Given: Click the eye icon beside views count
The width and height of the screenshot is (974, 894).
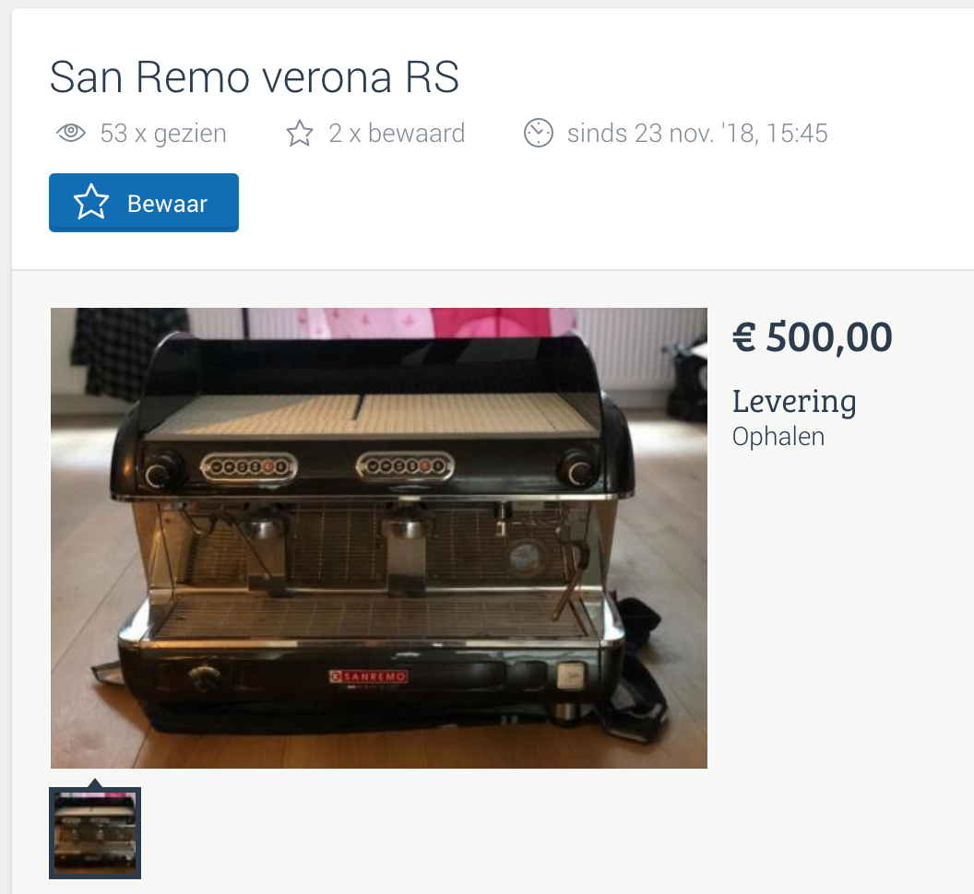Looking at the screenshot, I should click(x=71, y=132).
